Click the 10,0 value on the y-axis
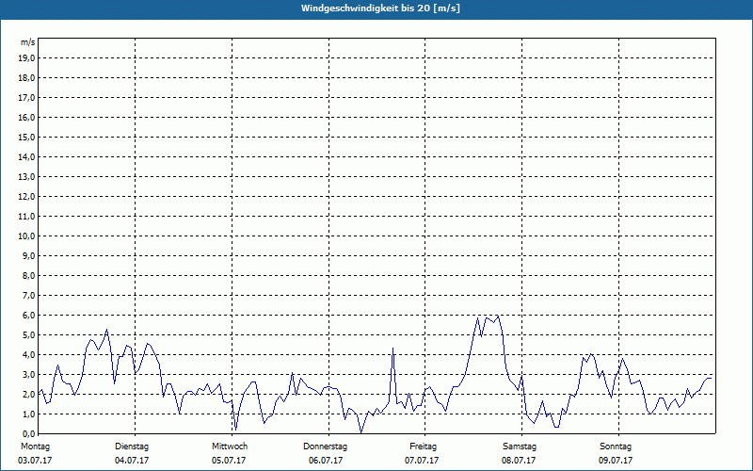 (x=27, y=235)
